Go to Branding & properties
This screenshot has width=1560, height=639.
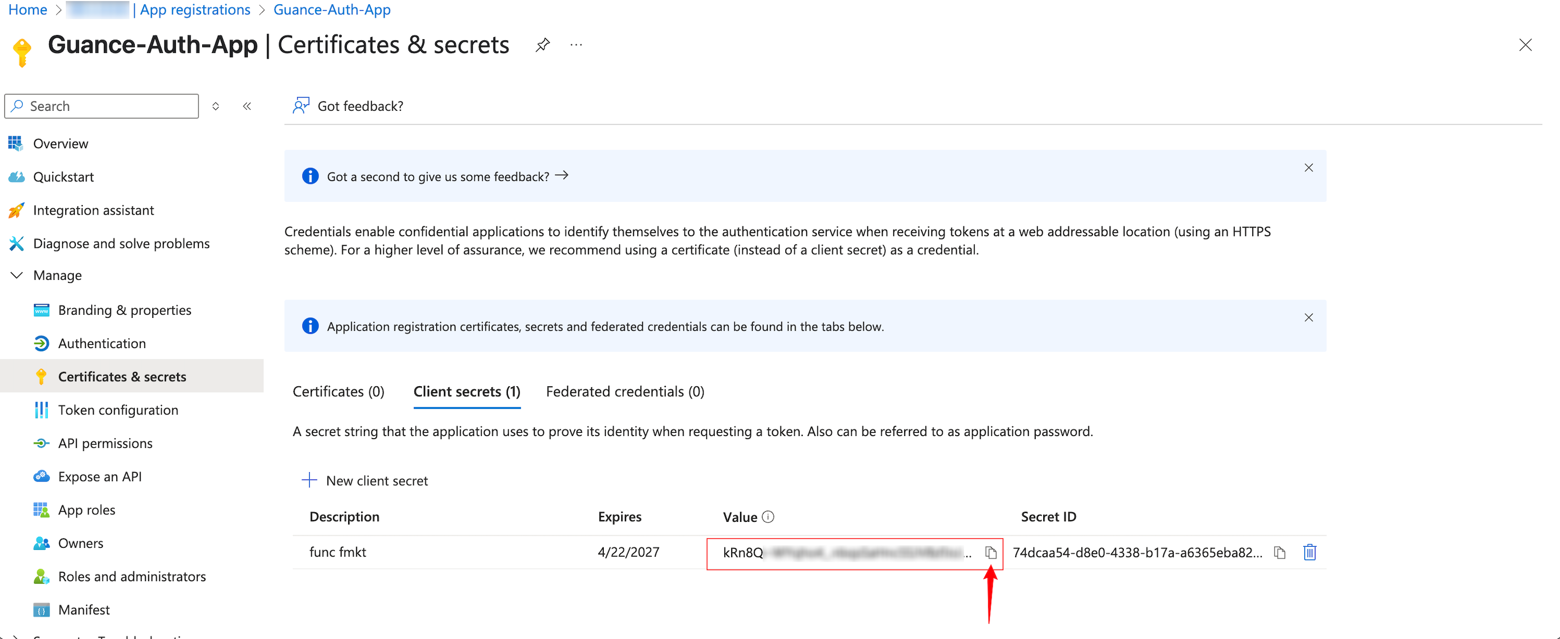124,310
